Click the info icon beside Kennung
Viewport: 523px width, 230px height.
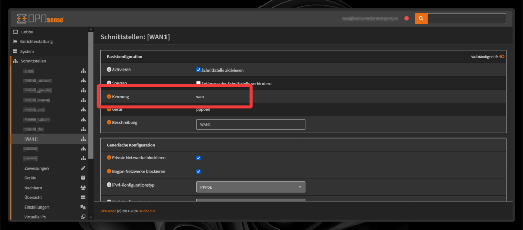pyautogui.click(x=109, y=96)
